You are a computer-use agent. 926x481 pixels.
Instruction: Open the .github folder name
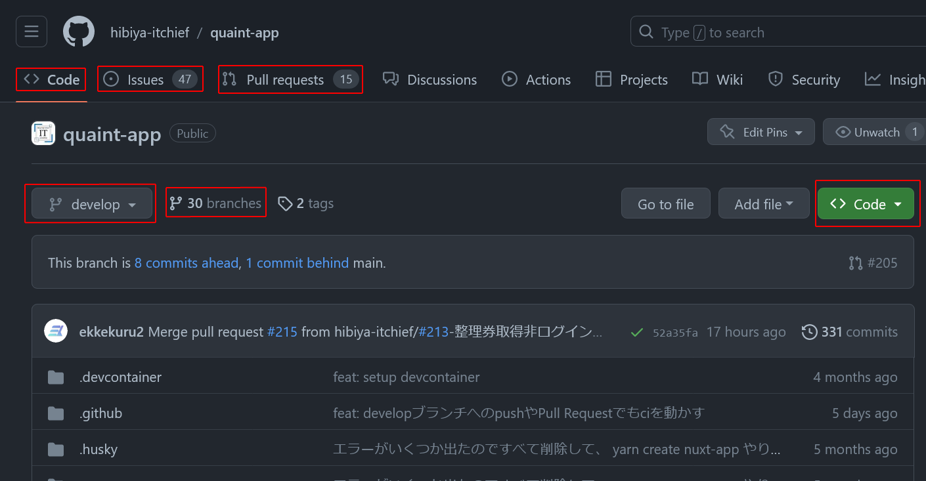[100, 413]
